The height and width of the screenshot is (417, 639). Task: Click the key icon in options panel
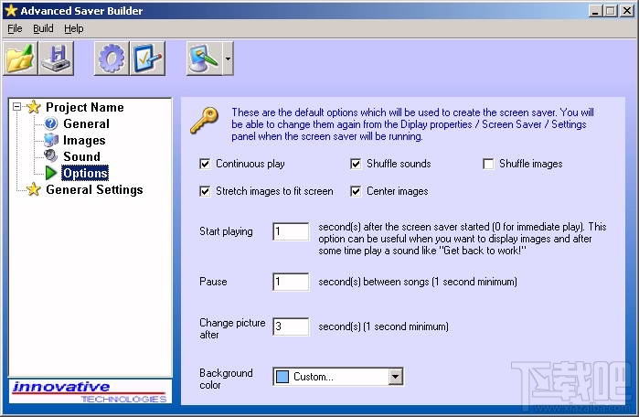coord(205,120)
